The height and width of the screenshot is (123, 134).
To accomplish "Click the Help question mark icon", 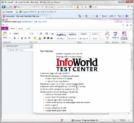I will [x=123, y=25].
